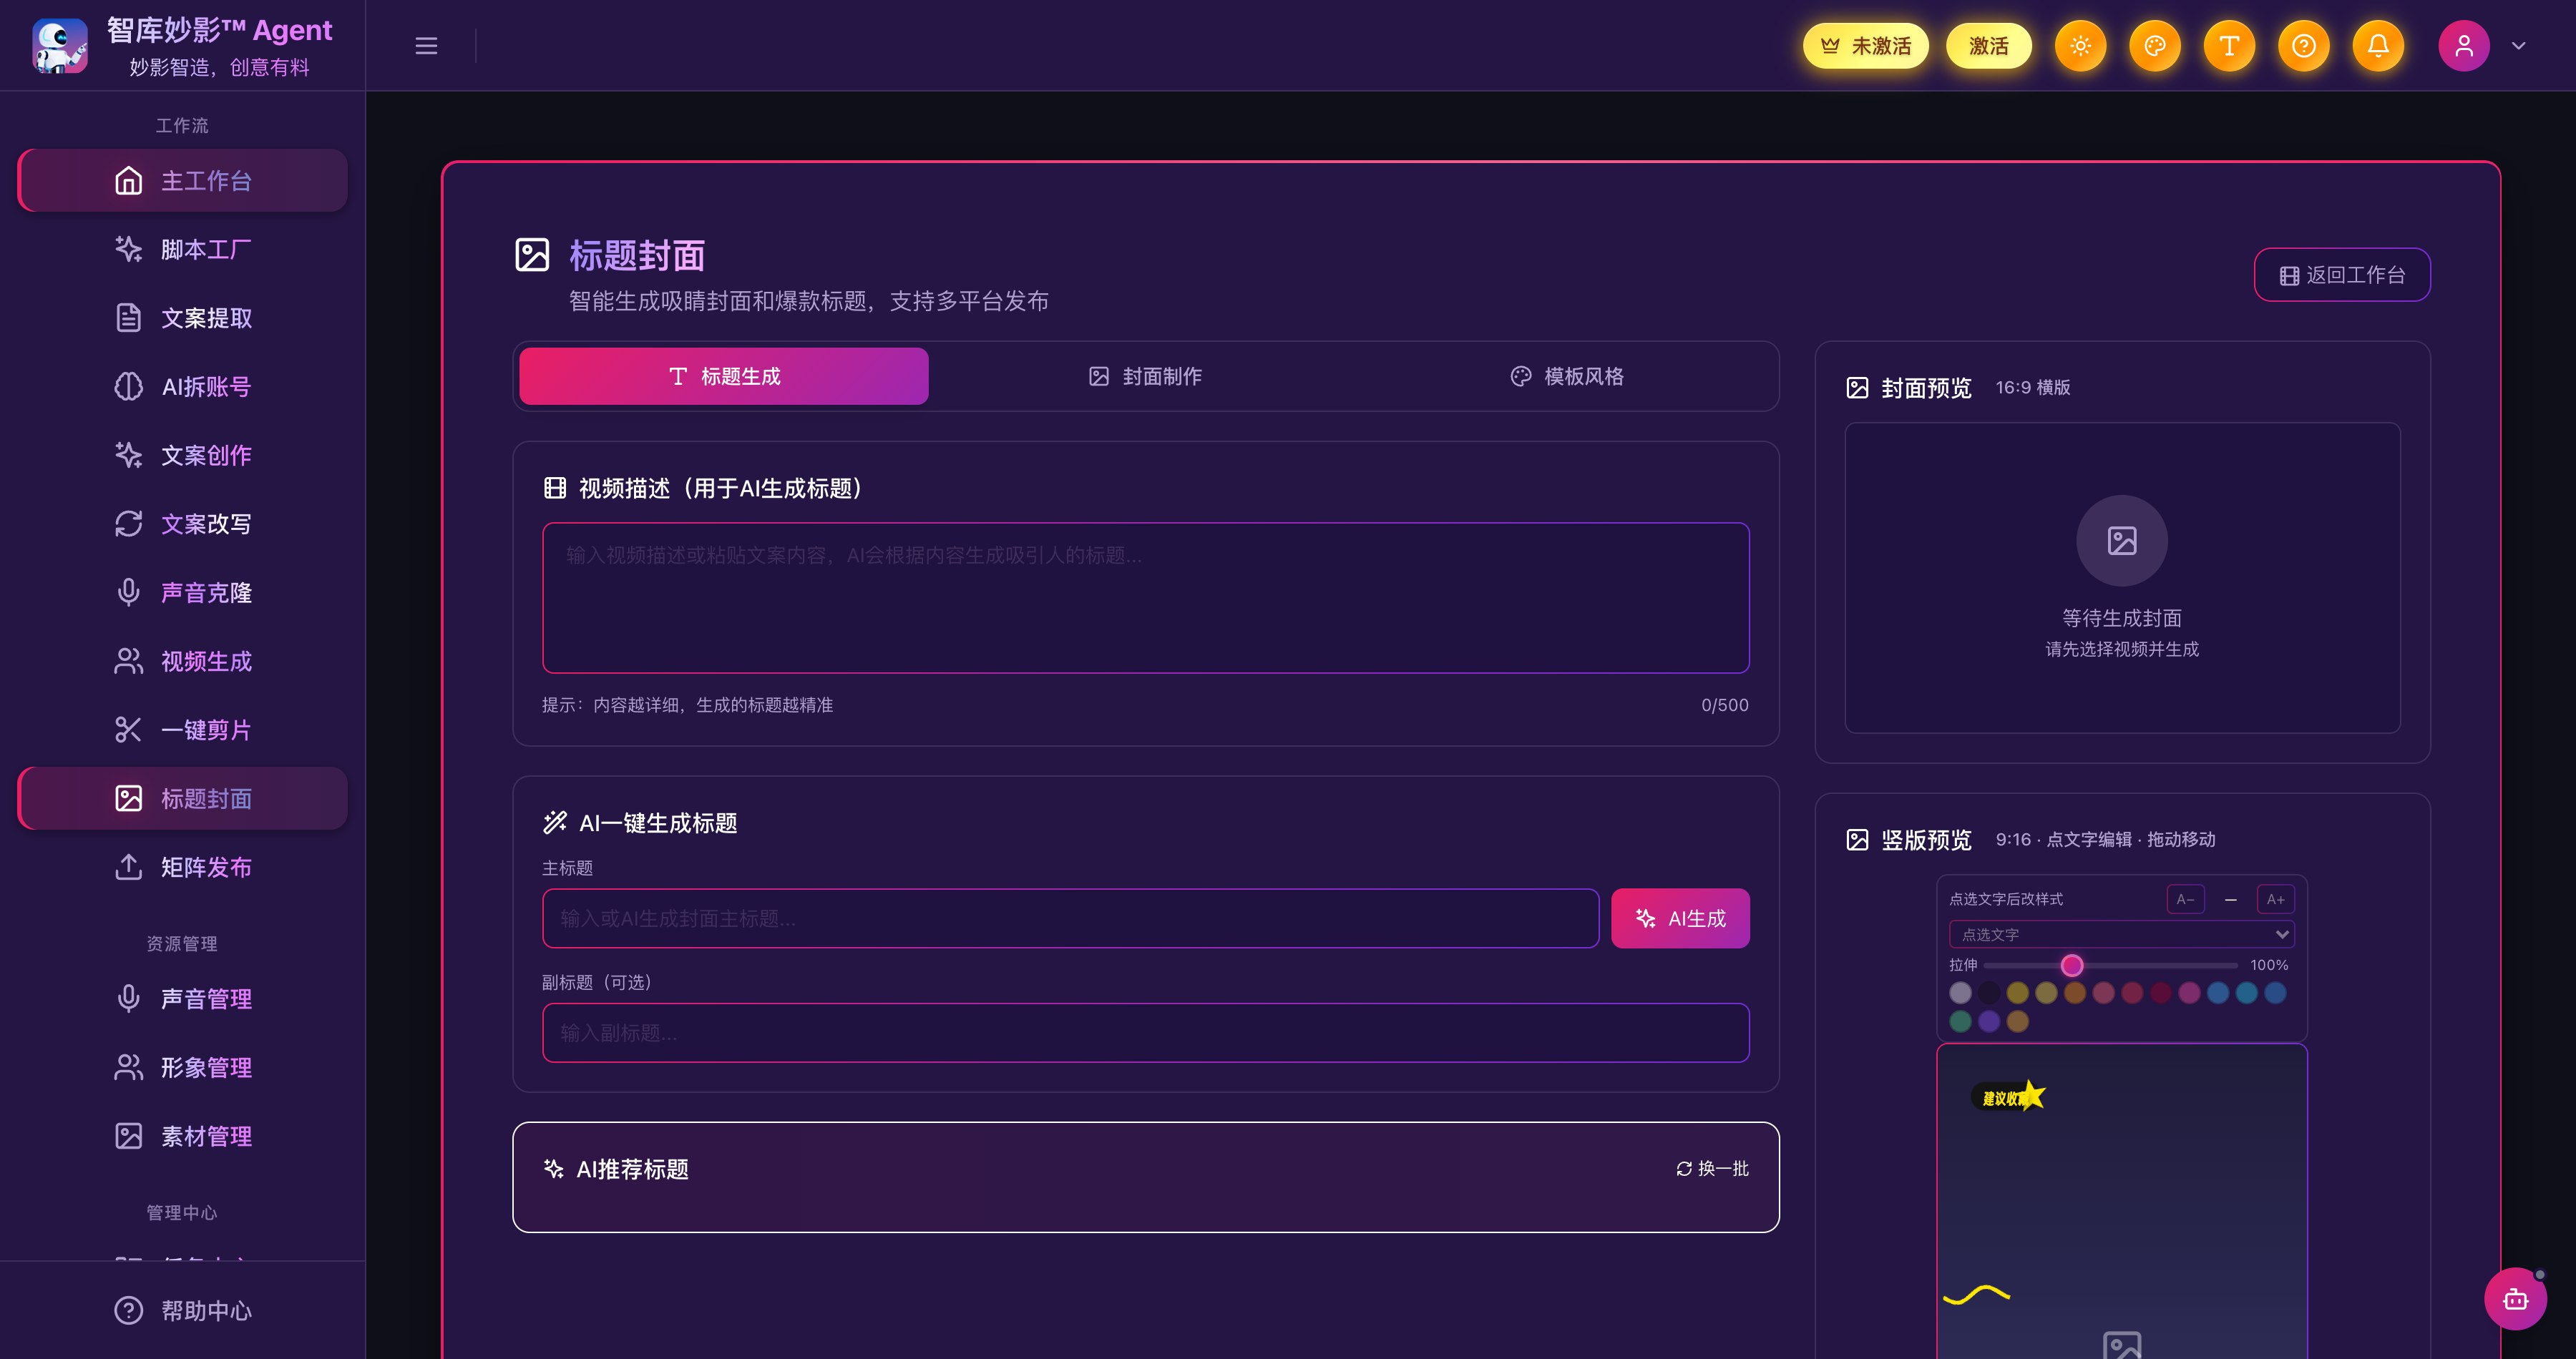Focus the 主标题 input field
2576x1359 pixels.
1070,918
